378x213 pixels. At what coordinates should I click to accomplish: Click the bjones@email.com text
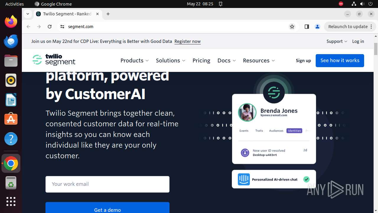(274, 115)
